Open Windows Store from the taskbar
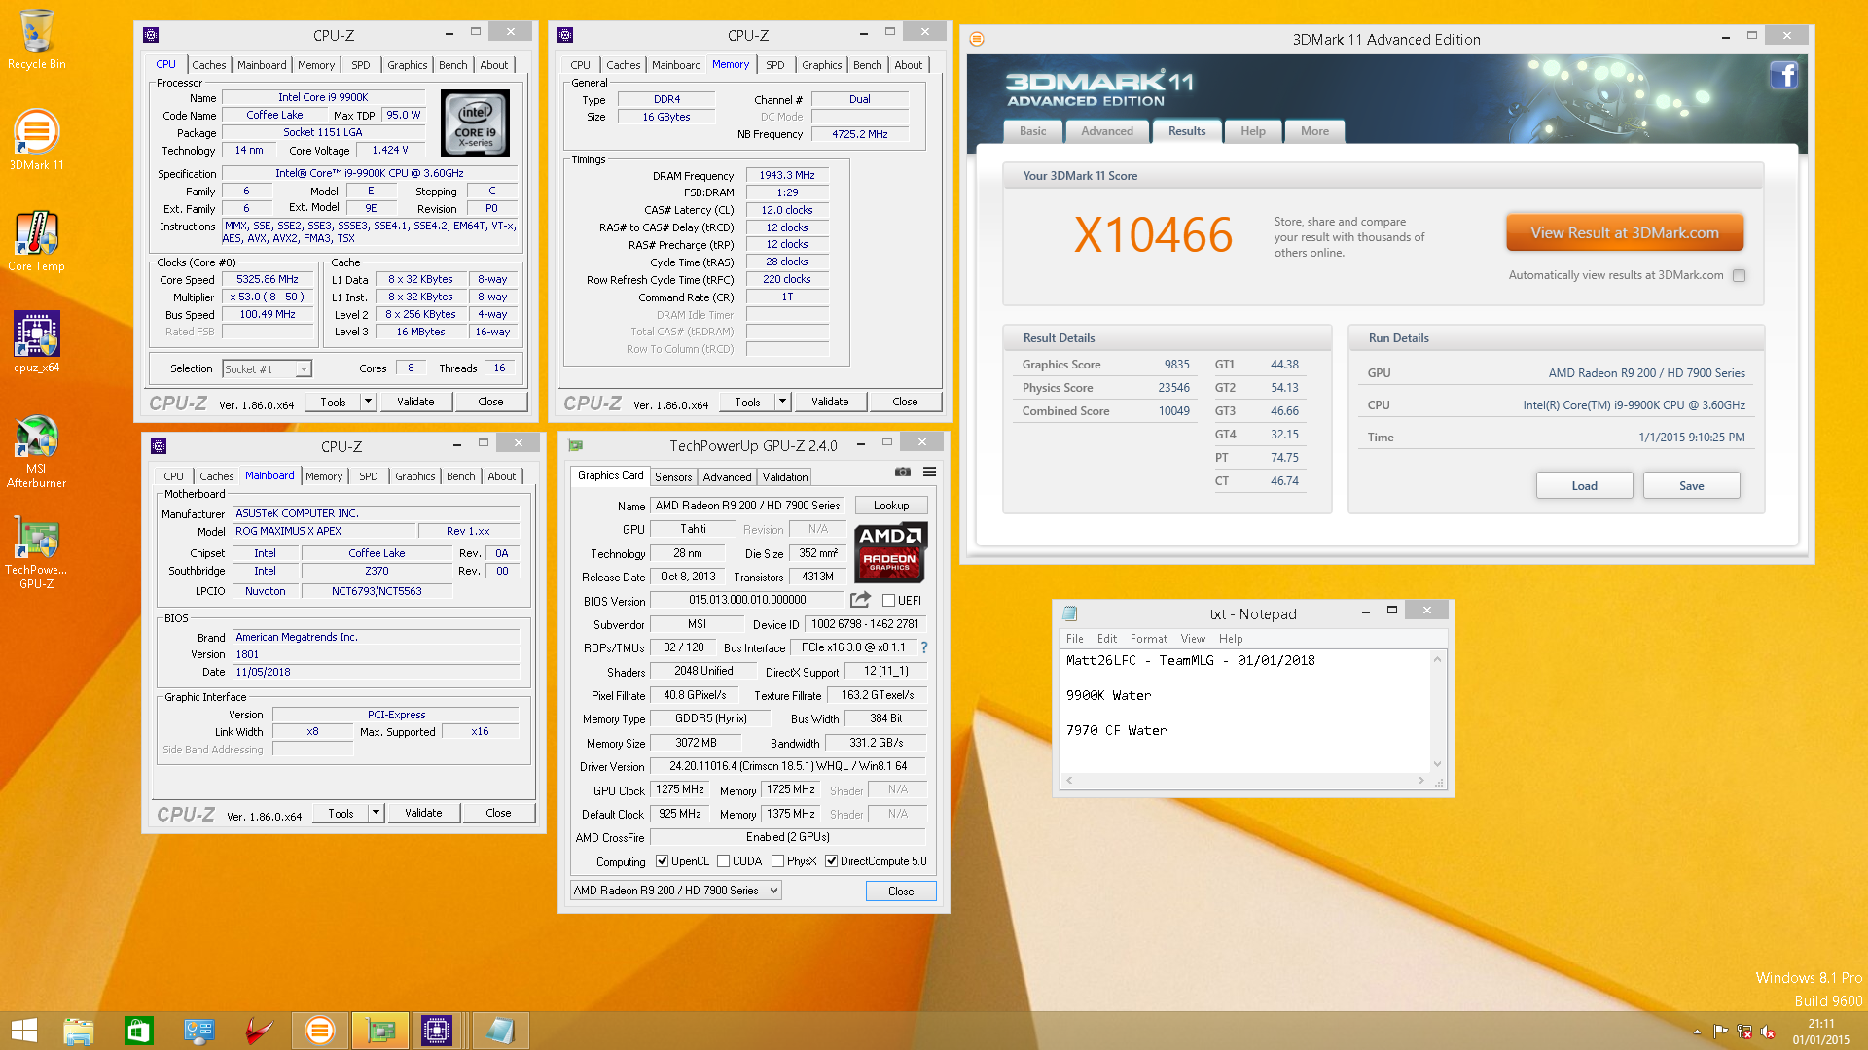The width and height of the screenshot is (1868, 1050). point(139,1031)
